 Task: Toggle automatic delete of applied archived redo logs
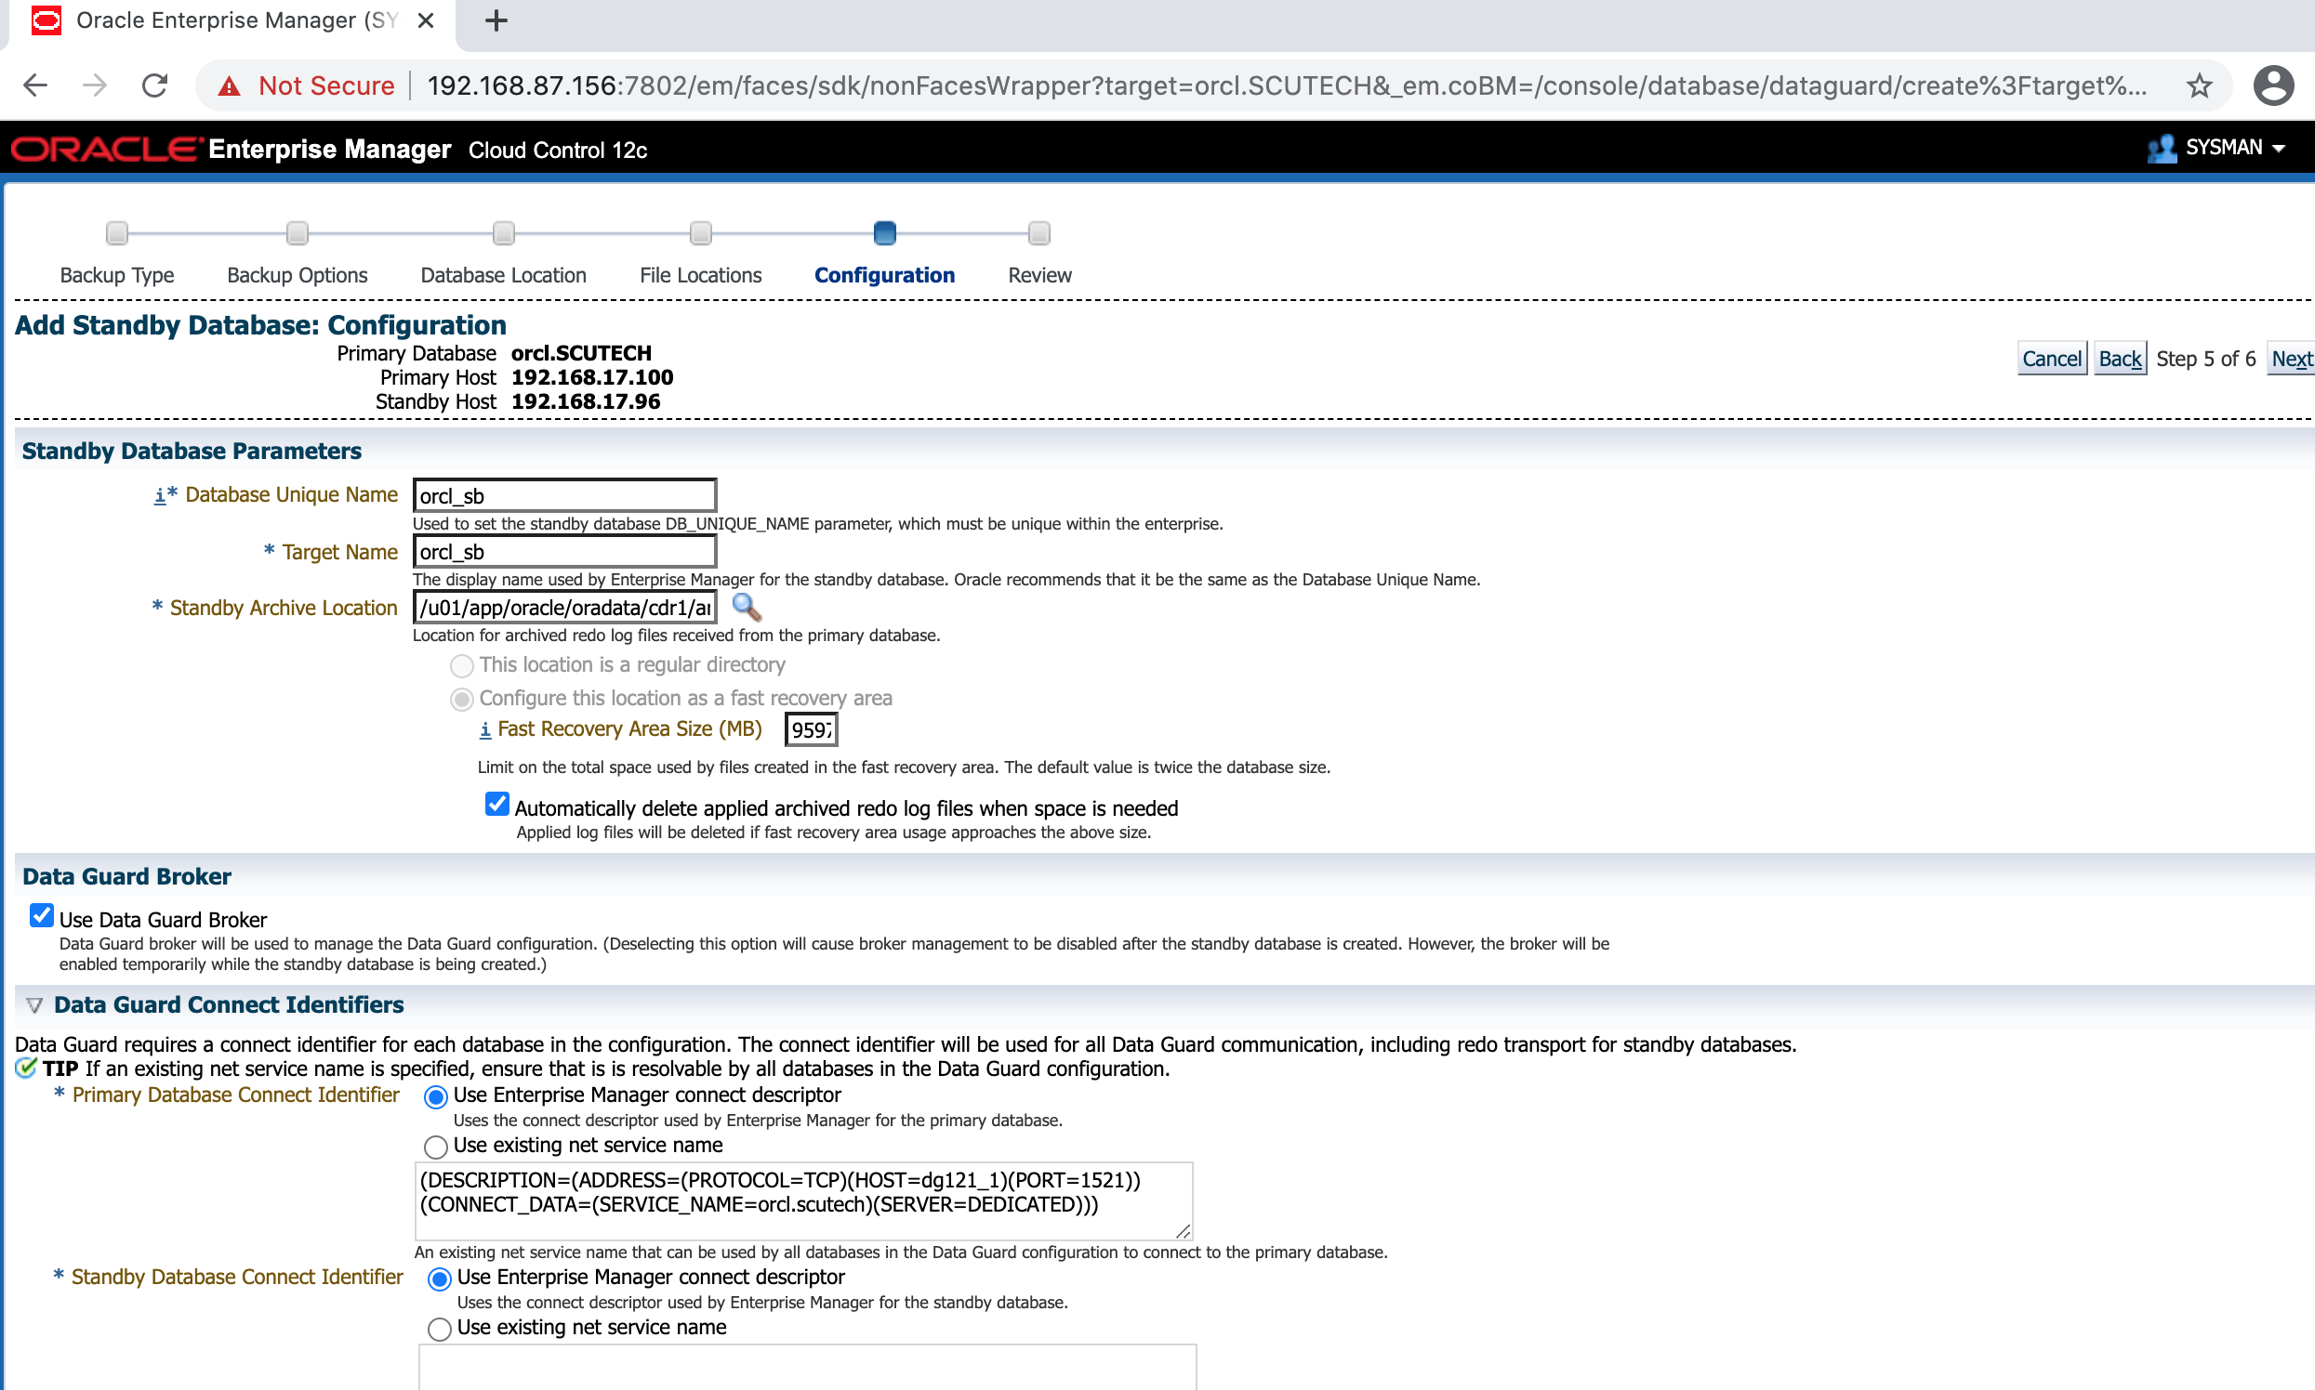[497, 805]
